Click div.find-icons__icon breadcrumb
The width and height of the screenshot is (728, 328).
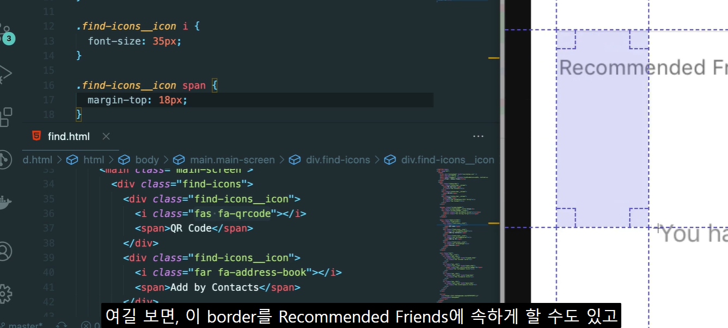[x=448, y=160]
